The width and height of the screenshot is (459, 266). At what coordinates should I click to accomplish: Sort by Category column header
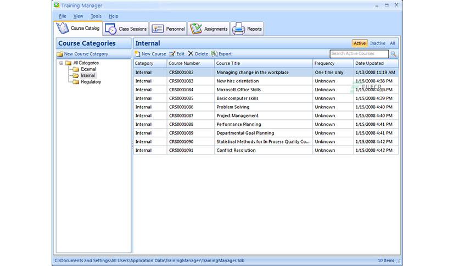[150, 63]
